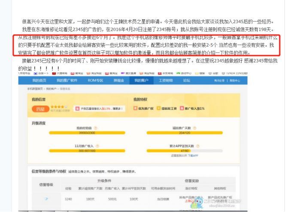Image resolution: width=297 pixels, height=212 pixels.
Task: Open the 换现金 tab
Action: tap(119, 80)
